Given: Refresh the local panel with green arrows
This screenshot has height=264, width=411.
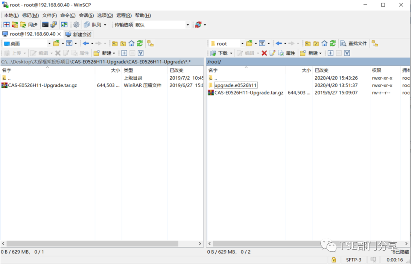Looking at the screenshot, I should pos(140,43).
